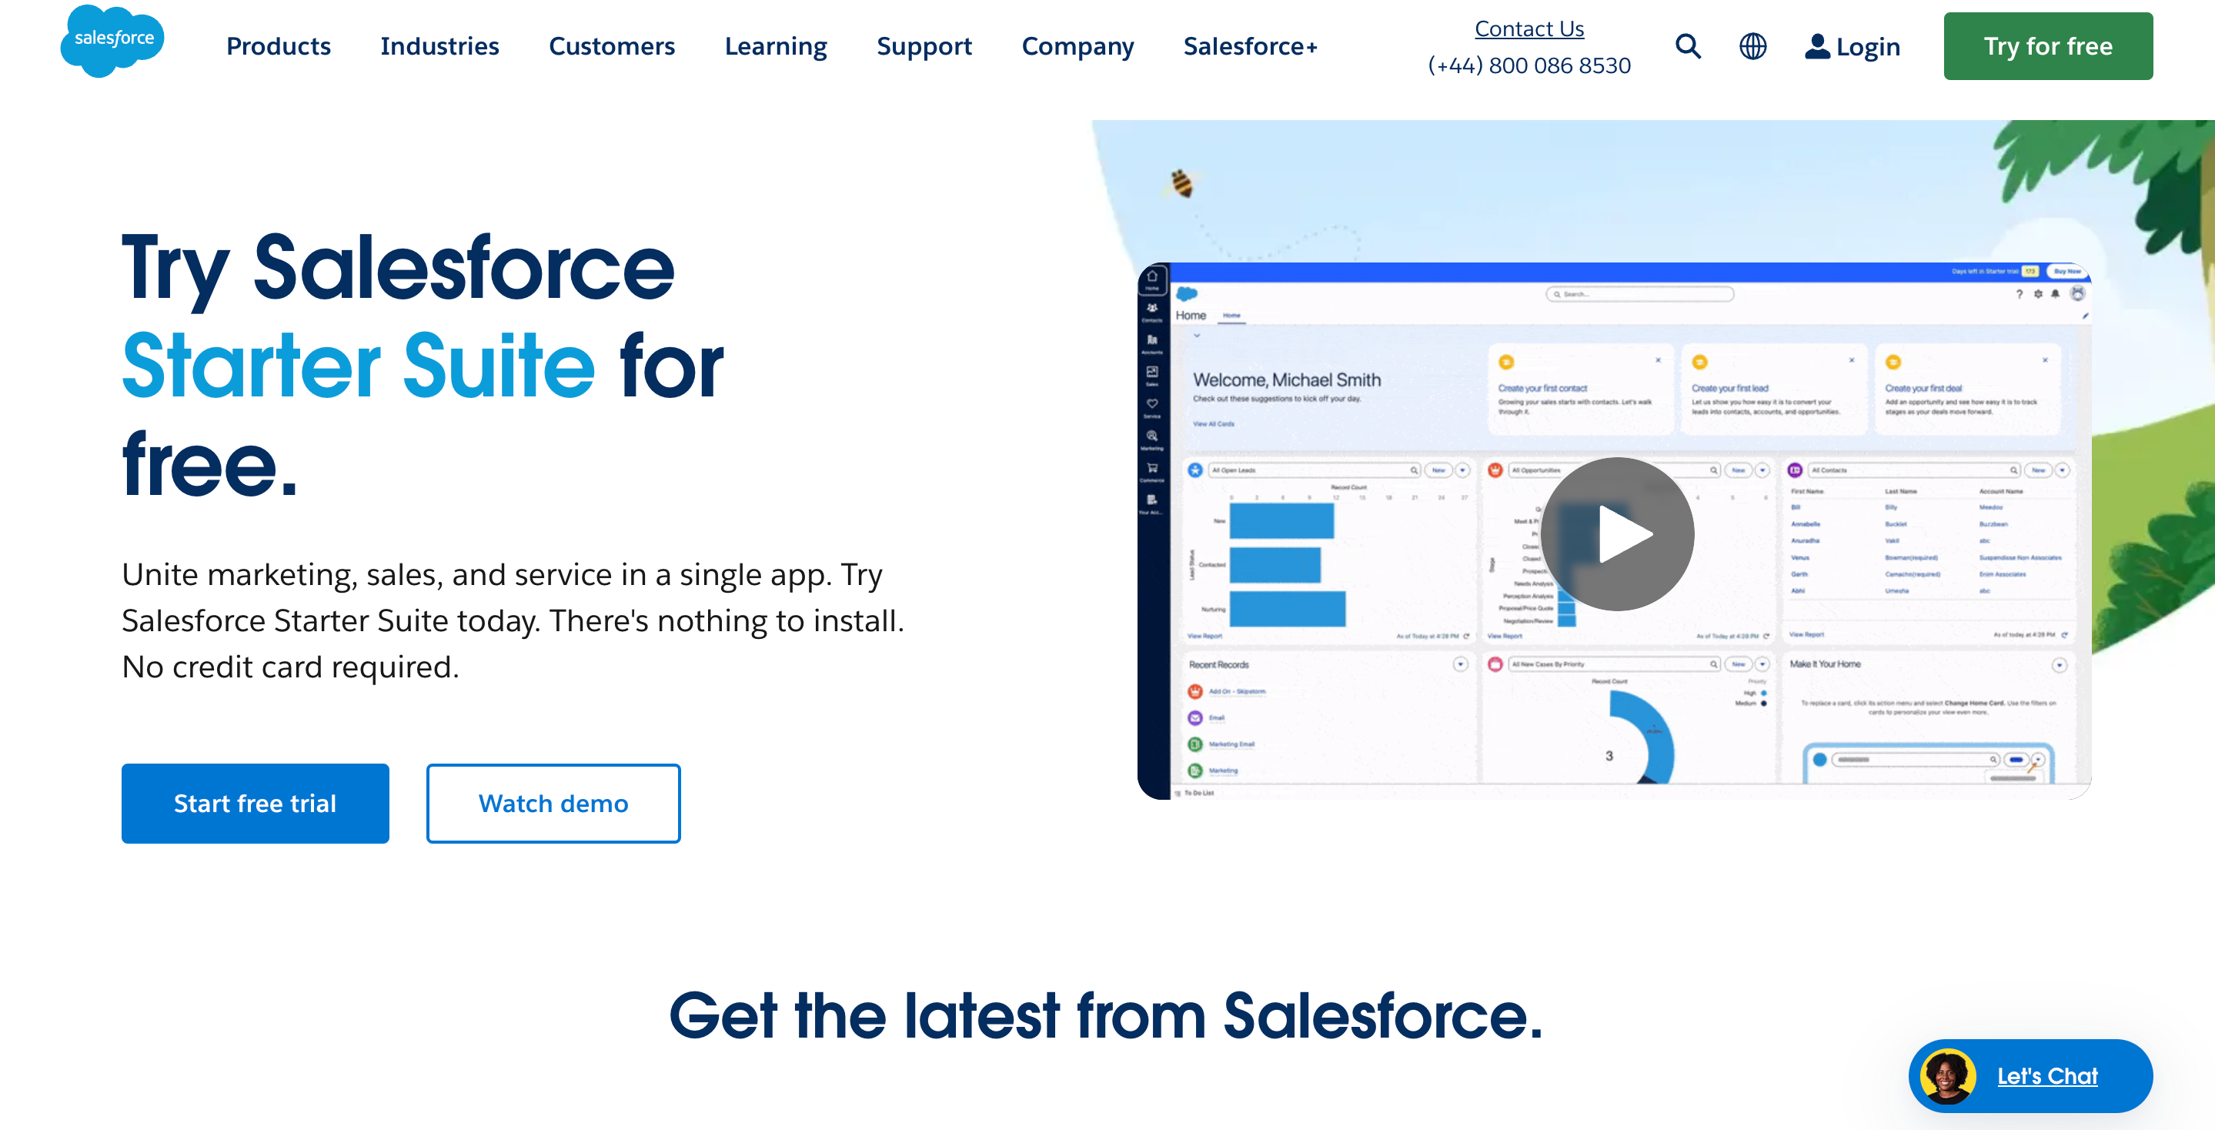Click the Start free trial button
The width and height of the screenshot is (2215, 1130).
click(256, 803)
